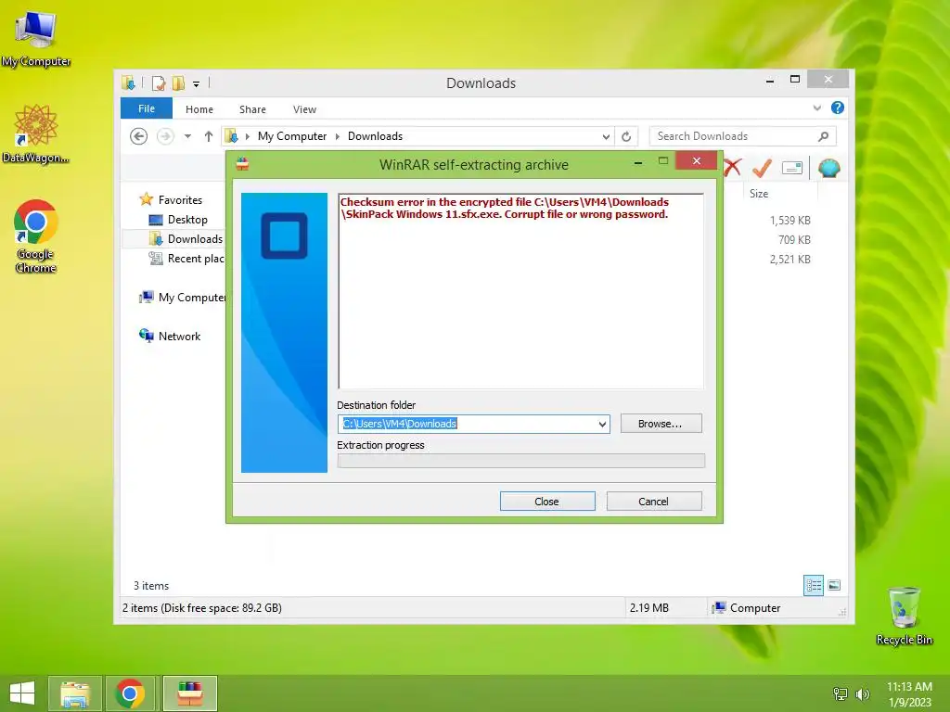Open Explorer Help question mark icon
Image resolution: width=950 pixels, height=712 pixels.
[838, 108]
